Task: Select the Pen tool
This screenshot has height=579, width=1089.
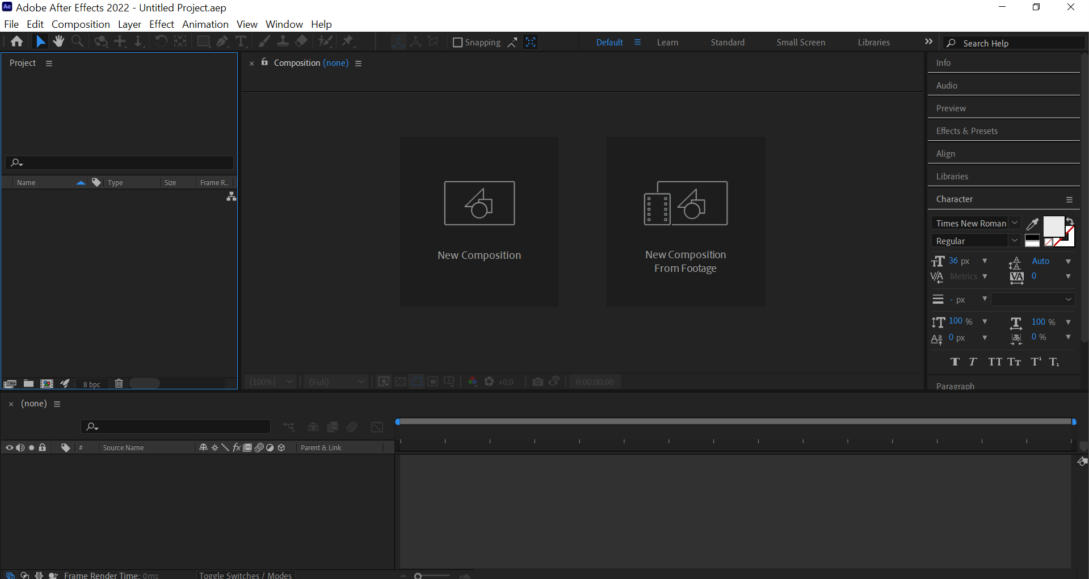Action: coord(222,41)
